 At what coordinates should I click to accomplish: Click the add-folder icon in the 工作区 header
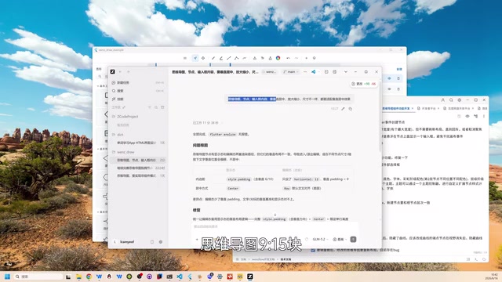point(162,107)
